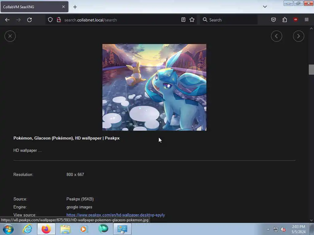Show hidden system tray icons
Screen dimensions: 314x235
click(x=268, y=229)
